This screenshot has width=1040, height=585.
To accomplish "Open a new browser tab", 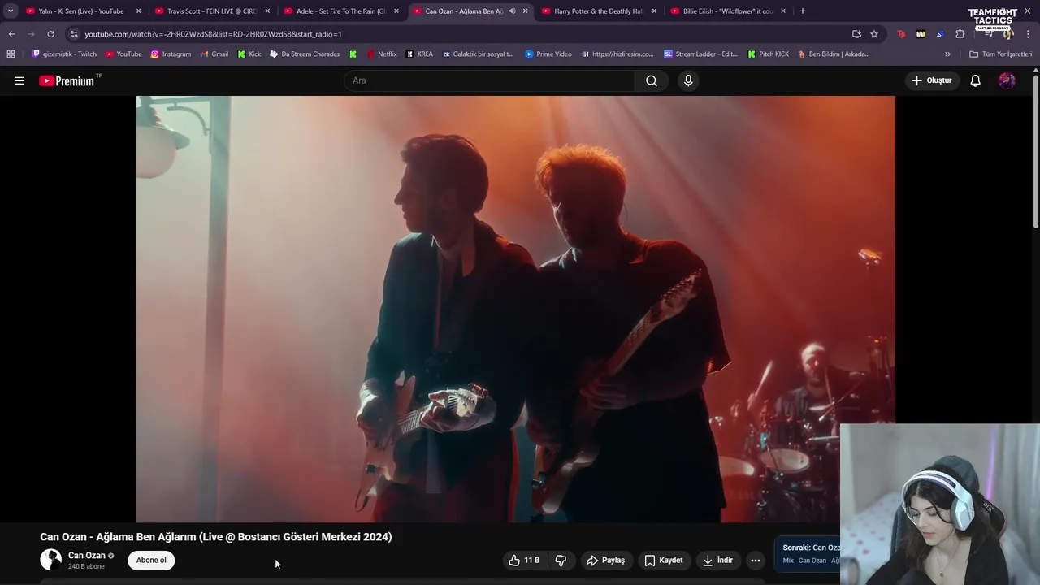I will pos(803,11).
